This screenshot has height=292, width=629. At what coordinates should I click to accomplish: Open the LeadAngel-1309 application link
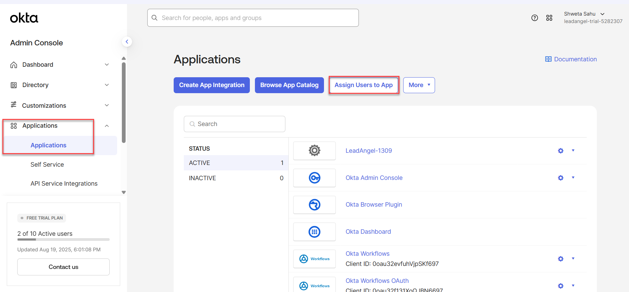coord(369,151)
